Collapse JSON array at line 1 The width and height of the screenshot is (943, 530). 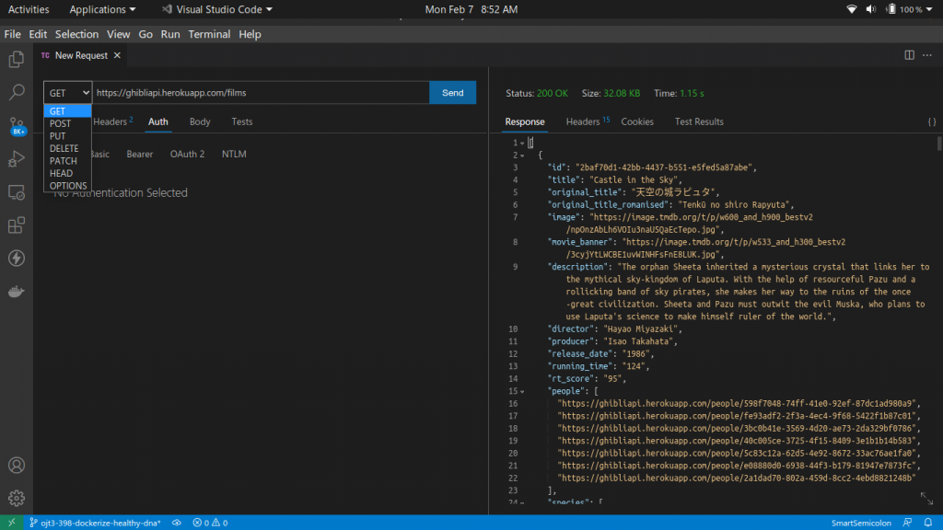click(x=522, y=143)
